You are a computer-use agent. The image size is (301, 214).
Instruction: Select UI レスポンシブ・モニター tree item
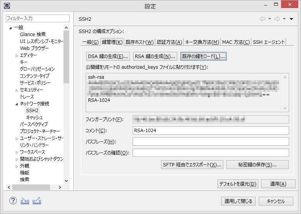tap(42, 41)
